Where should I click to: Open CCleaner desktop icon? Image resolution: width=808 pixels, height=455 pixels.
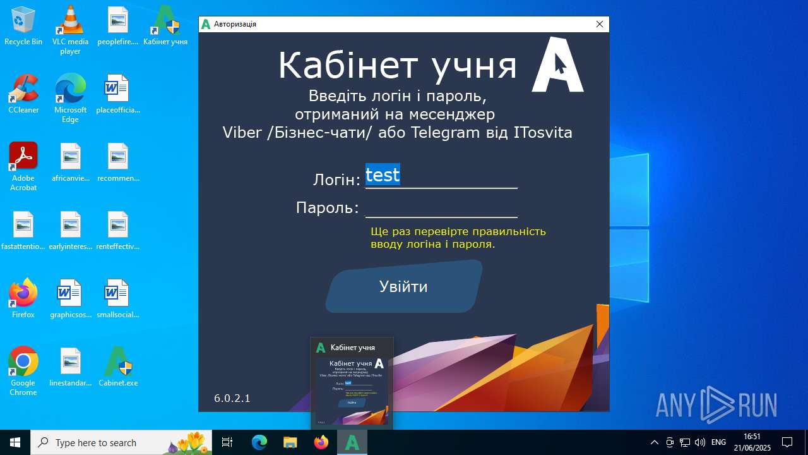(x=23, y=94)
